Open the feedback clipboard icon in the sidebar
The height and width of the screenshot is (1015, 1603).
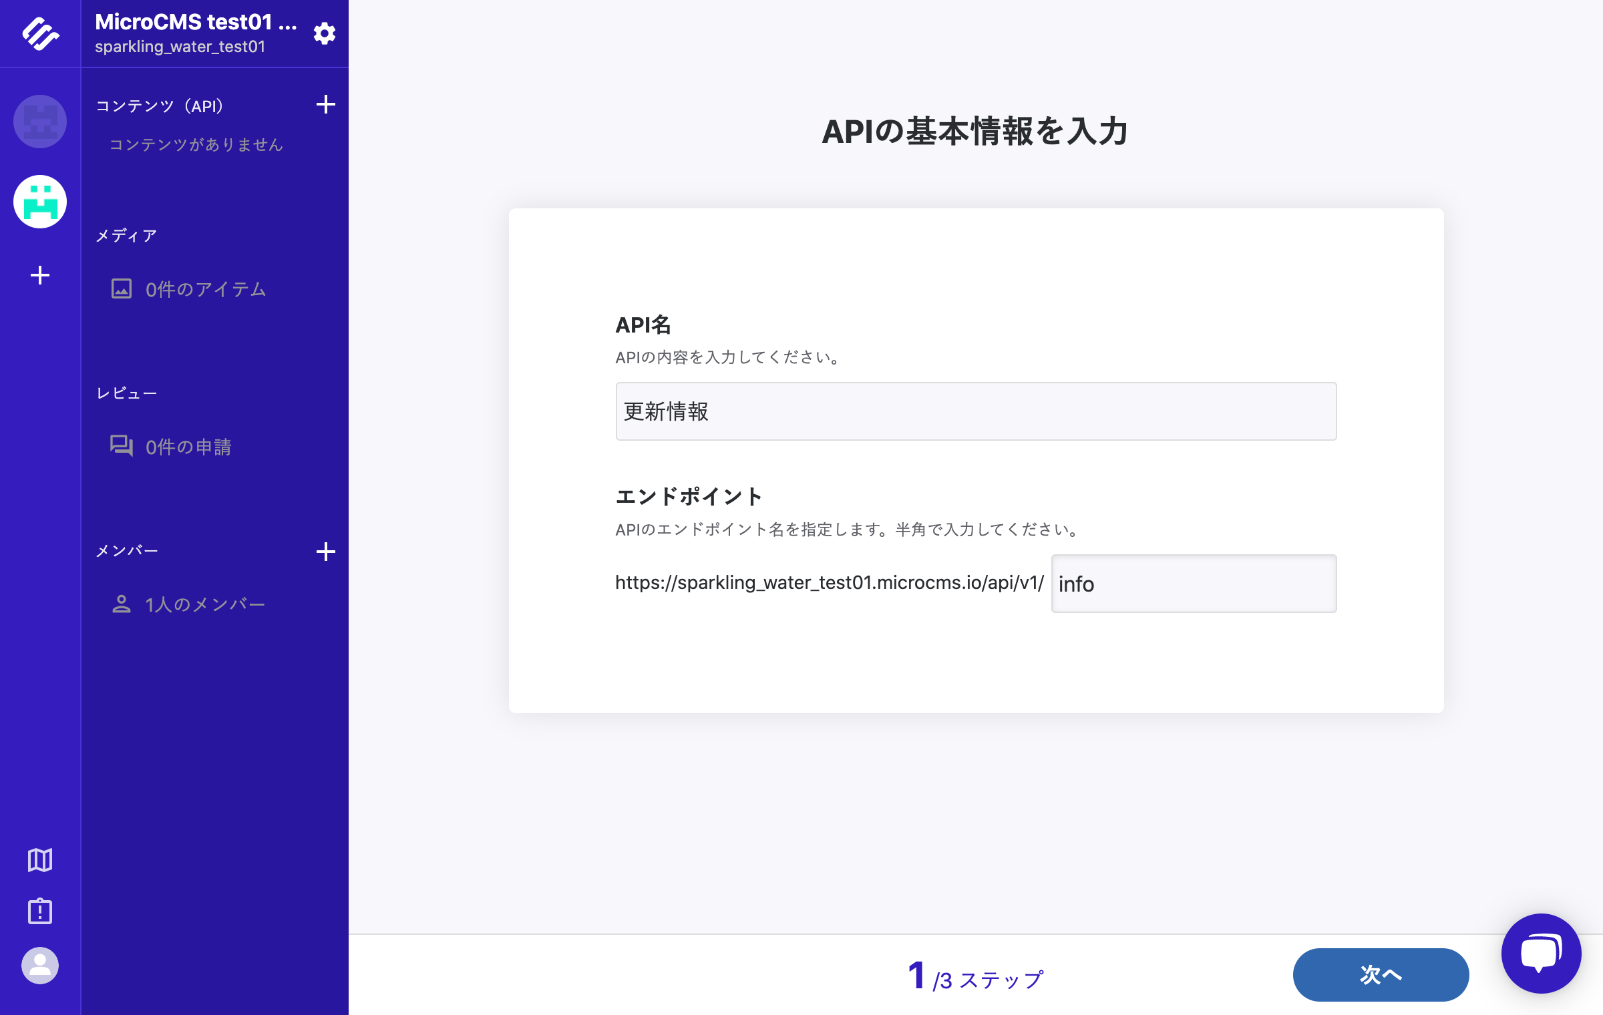39,911
